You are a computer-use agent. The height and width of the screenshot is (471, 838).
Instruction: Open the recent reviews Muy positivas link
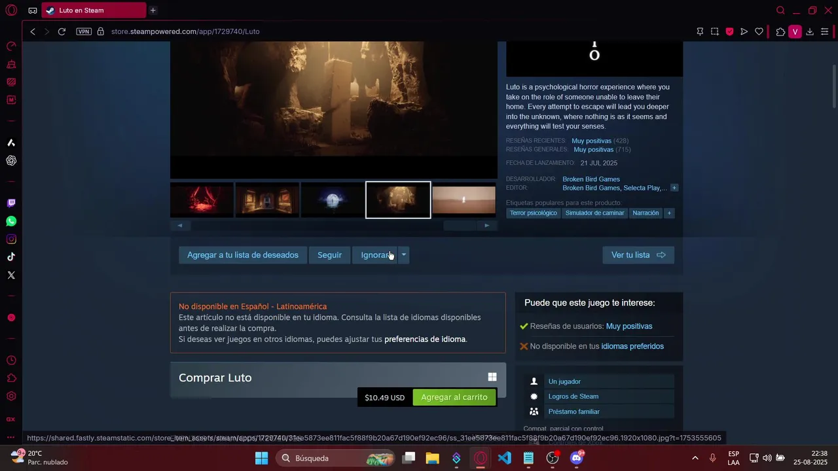(x=591, y=141)
